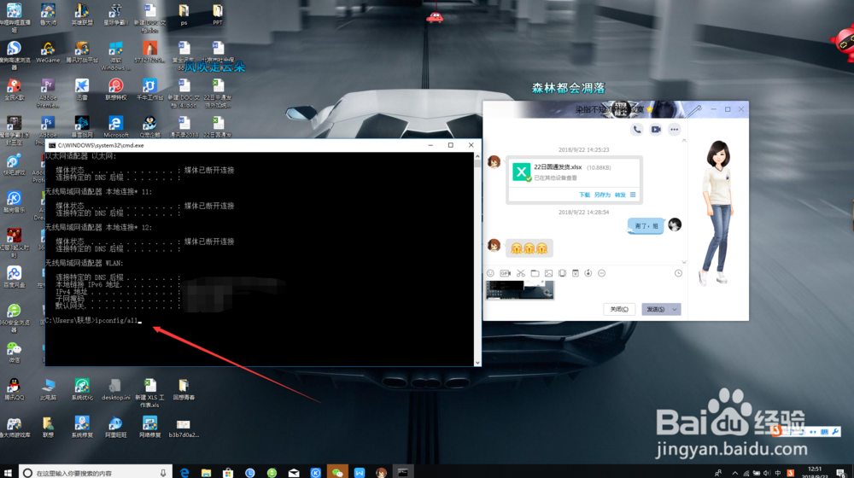Click the music share icon in chat toolbar
Image resolution: width=854 pixels, height=478 pixels.
[588, 273]
